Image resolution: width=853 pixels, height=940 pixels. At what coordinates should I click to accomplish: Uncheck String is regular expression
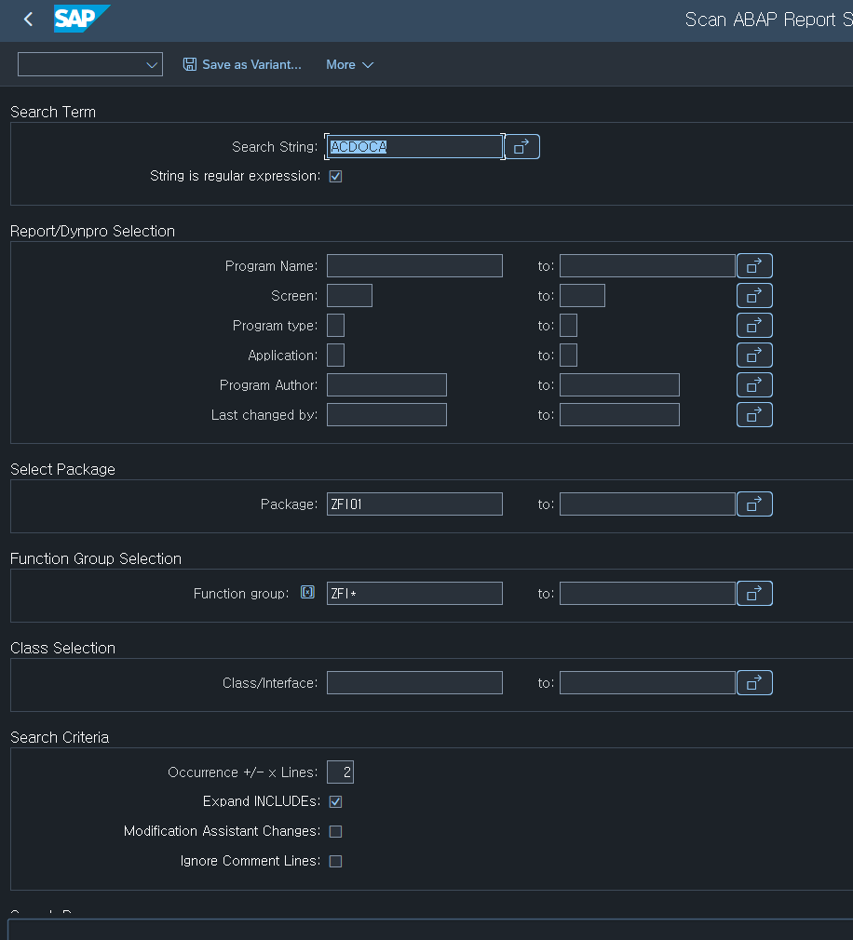click(x=336, y=176)
